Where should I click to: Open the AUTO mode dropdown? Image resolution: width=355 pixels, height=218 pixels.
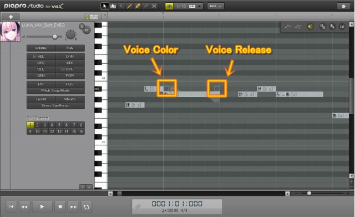point(216,6)
